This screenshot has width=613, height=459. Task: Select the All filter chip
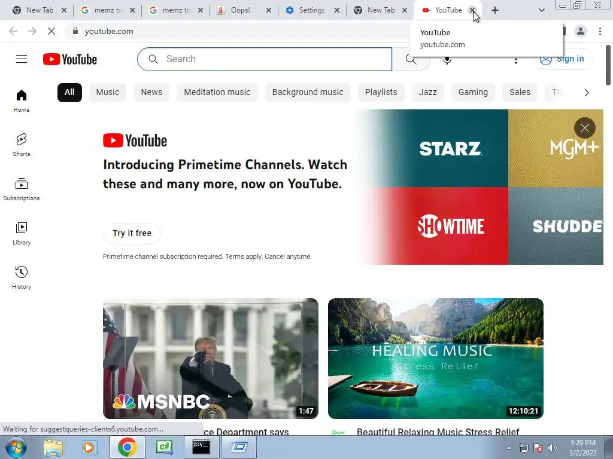pyautogui.click(x=69, y=93)
